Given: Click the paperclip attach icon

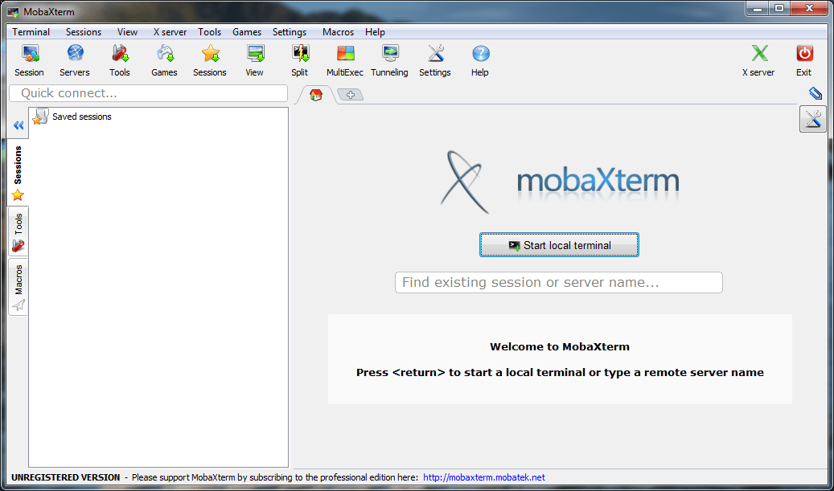Looking at the screenshot, I should click(815, 93).
